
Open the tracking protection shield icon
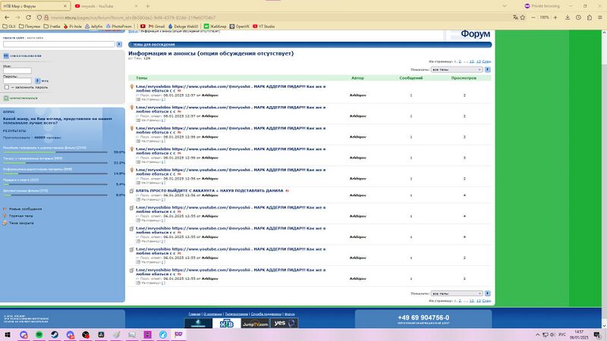[x=39, y=17]
